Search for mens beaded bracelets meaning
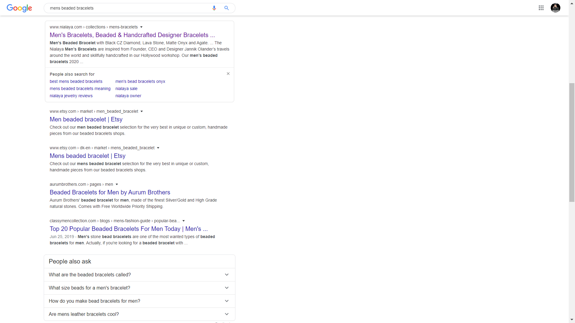Image resolution: width=575 pixels, height=323 pixels. coord(80,89)
